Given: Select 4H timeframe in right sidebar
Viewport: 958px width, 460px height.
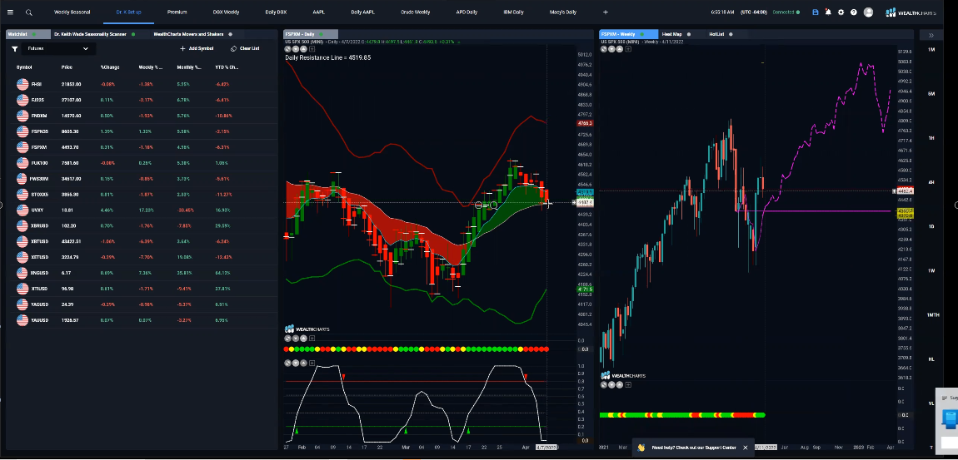Looking at the screenshot, I should 931,182.
